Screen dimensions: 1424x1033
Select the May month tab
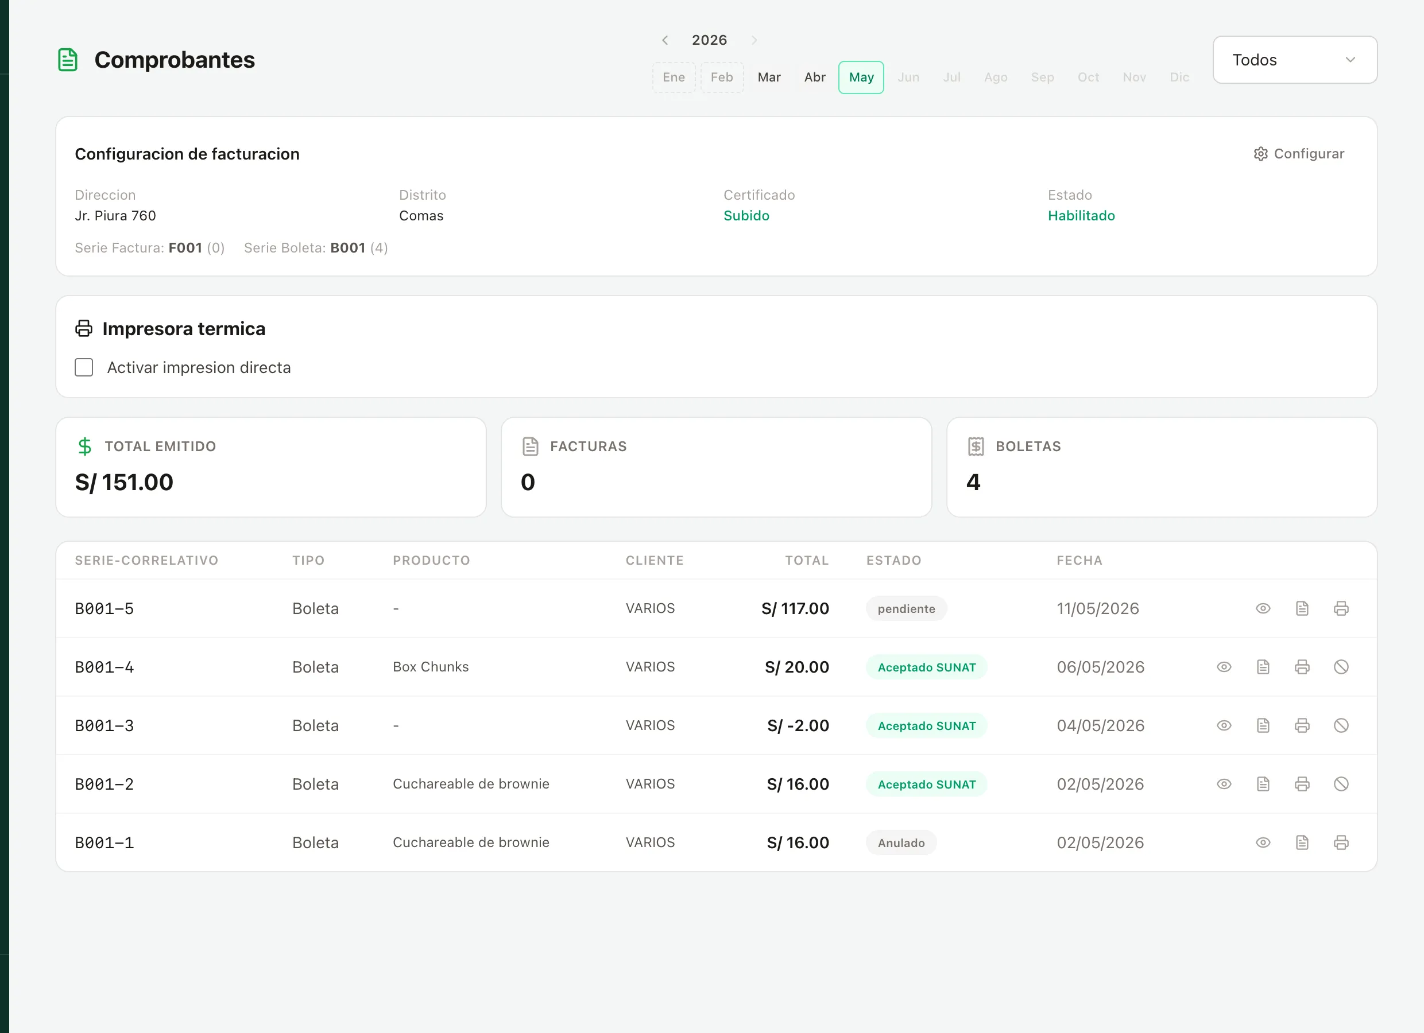click(861, 77)
